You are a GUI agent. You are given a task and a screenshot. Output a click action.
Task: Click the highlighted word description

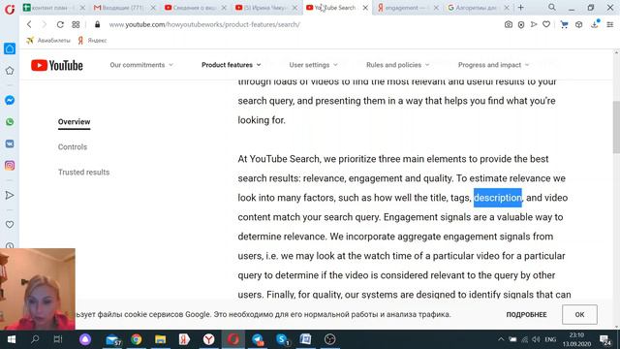(498, 198)
